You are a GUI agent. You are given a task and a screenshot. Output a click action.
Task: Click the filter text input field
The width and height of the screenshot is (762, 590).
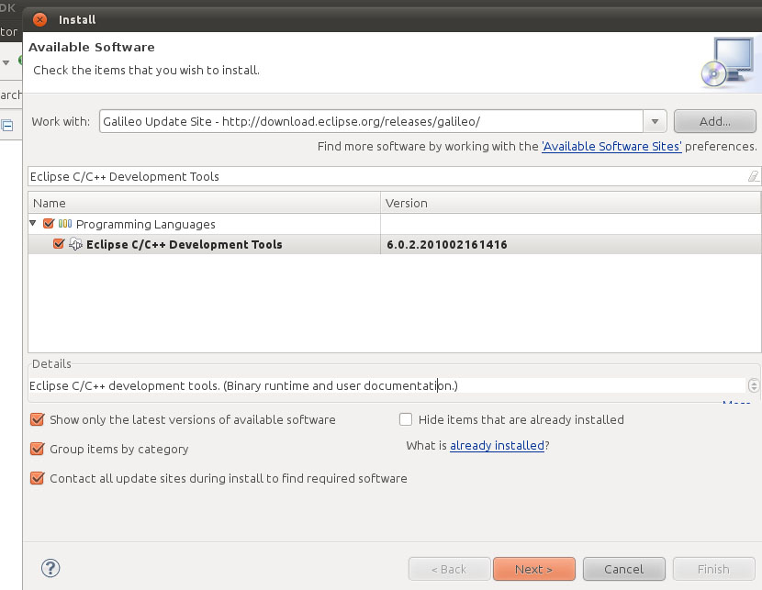tap(386, 176)
